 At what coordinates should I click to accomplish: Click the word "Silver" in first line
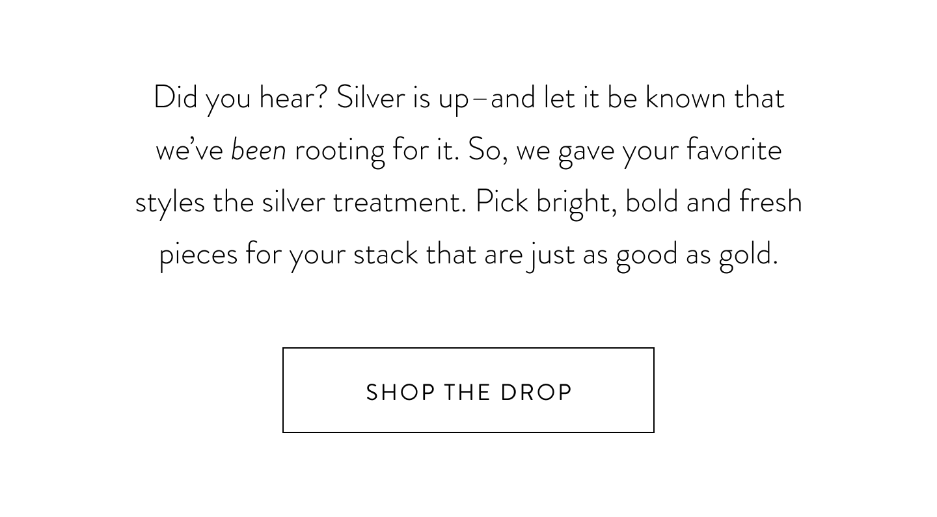(x=370, y=98)
